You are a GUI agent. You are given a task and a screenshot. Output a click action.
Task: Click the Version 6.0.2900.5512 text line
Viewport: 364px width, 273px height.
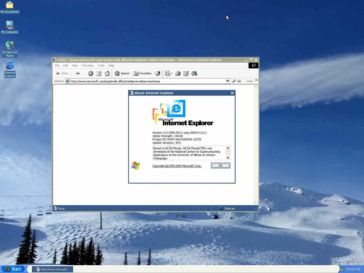(x=179, y=133)
